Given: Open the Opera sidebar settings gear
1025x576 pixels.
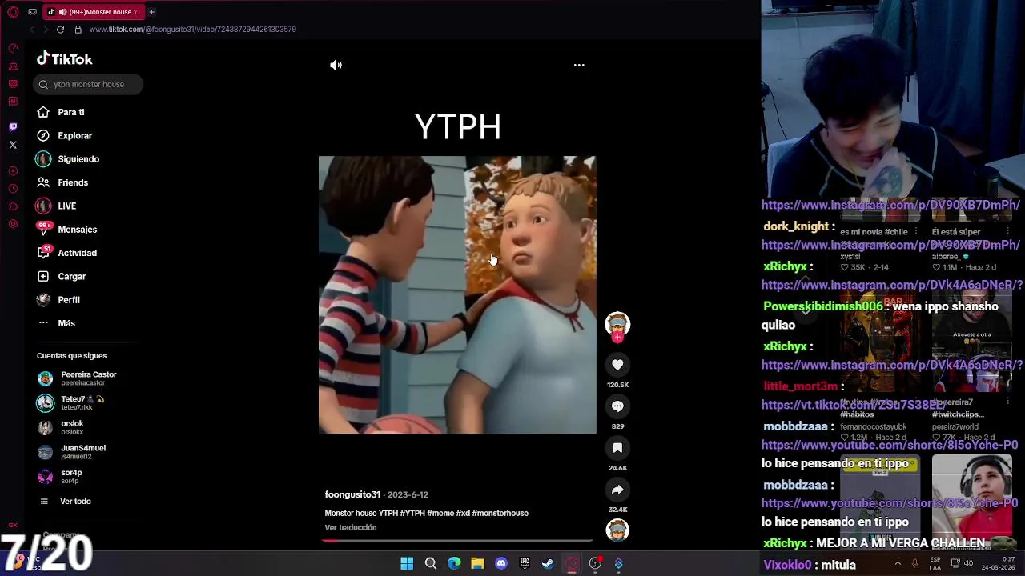Looking at the screenshot, I should (x=13, y=224).
